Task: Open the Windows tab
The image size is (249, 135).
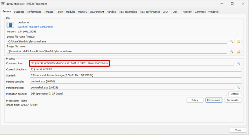Action: click(x=213, y=12)
